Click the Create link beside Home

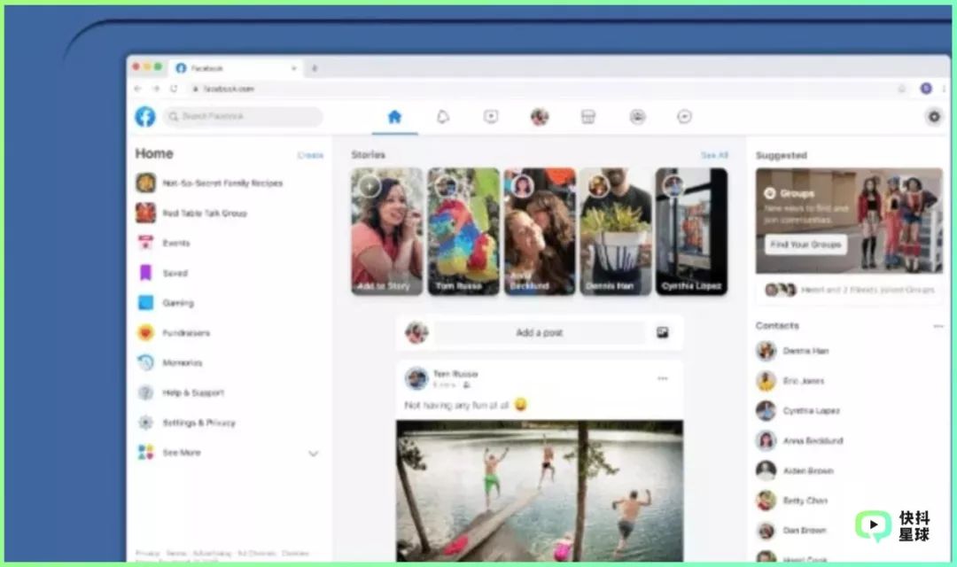click(310, 155)
